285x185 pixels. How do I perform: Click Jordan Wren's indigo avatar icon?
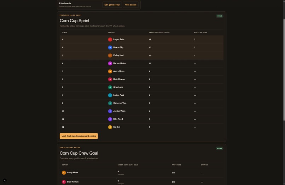pos(110,111)
